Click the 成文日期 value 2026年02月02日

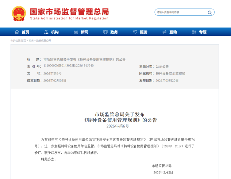click(x=55, y=80)
